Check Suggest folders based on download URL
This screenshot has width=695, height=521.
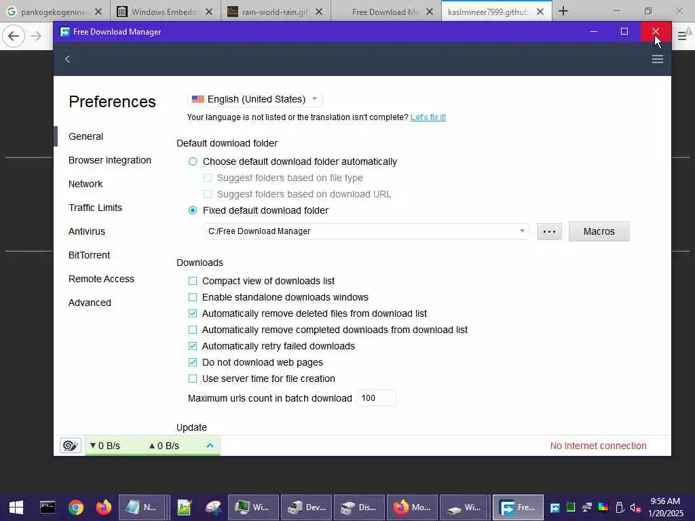[x=208, y=194]
